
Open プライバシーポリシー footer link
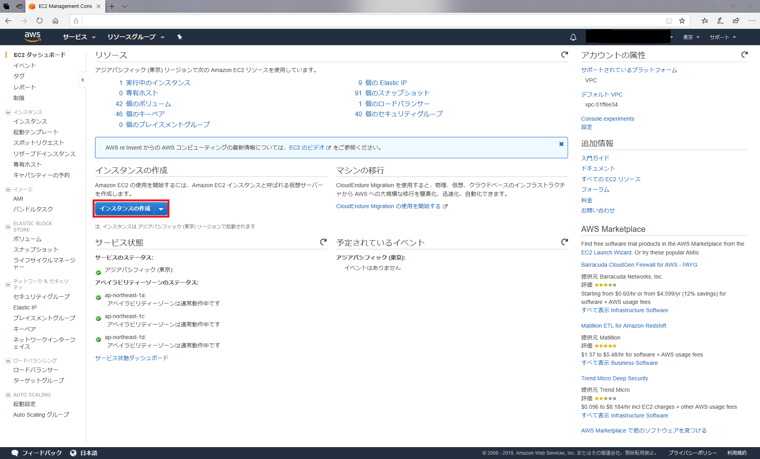click(x=692, y=453)
